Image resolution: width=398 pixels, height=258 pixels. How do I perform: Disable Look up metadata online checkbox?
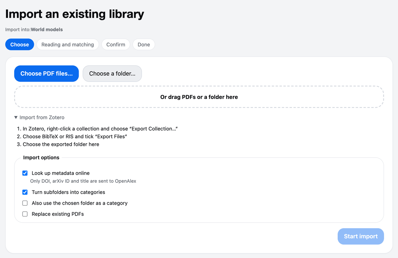(x=25, y=173)
